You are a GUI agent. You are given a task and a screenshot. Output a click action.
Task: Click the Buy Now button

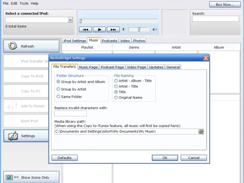click(225, 5)
